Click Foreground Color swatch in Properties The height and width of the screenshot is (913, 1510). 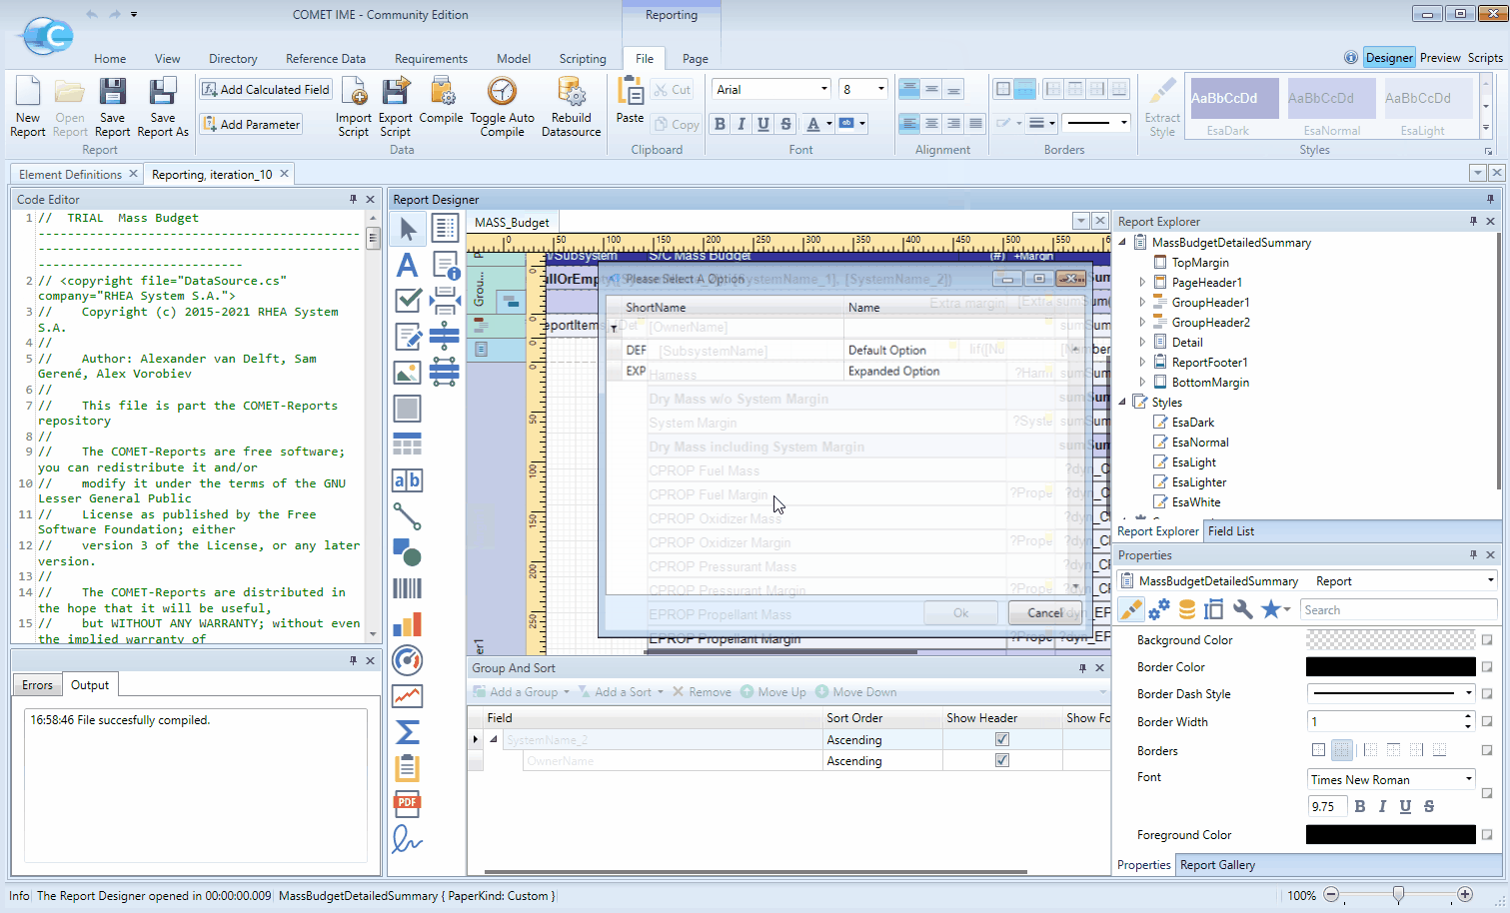[x=1390, y=834]
